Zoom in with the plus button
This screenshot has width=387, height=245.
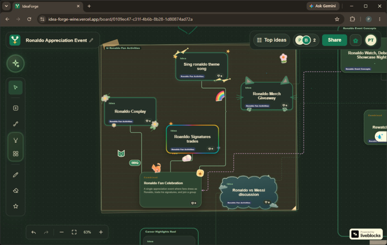(x=101, y=232)
